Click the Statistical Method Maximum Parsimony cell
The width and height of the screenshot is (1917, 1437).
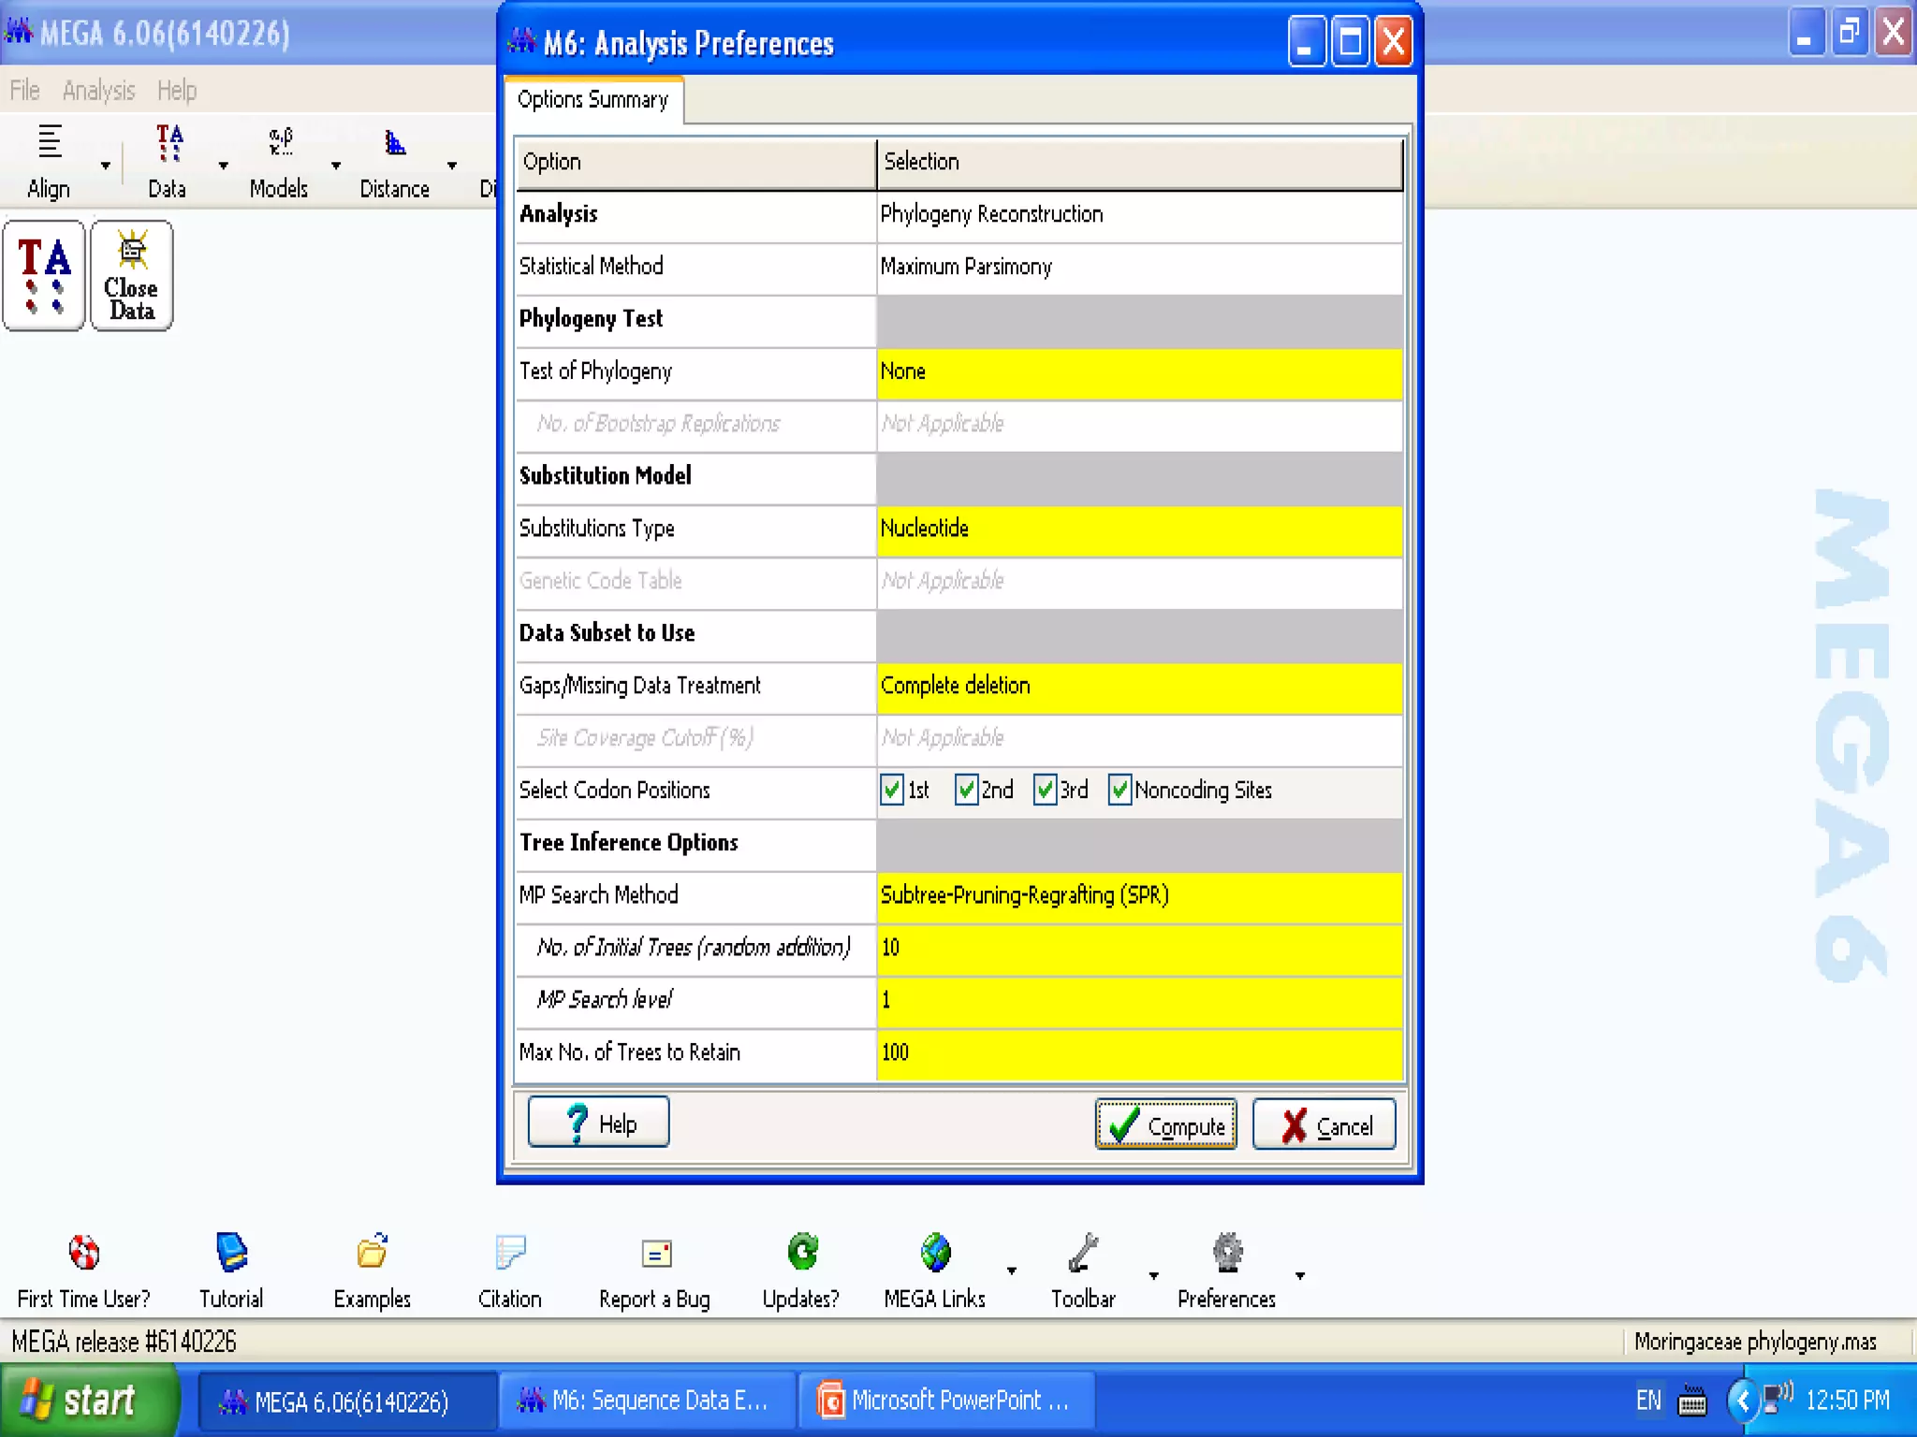click(1139, 268)
